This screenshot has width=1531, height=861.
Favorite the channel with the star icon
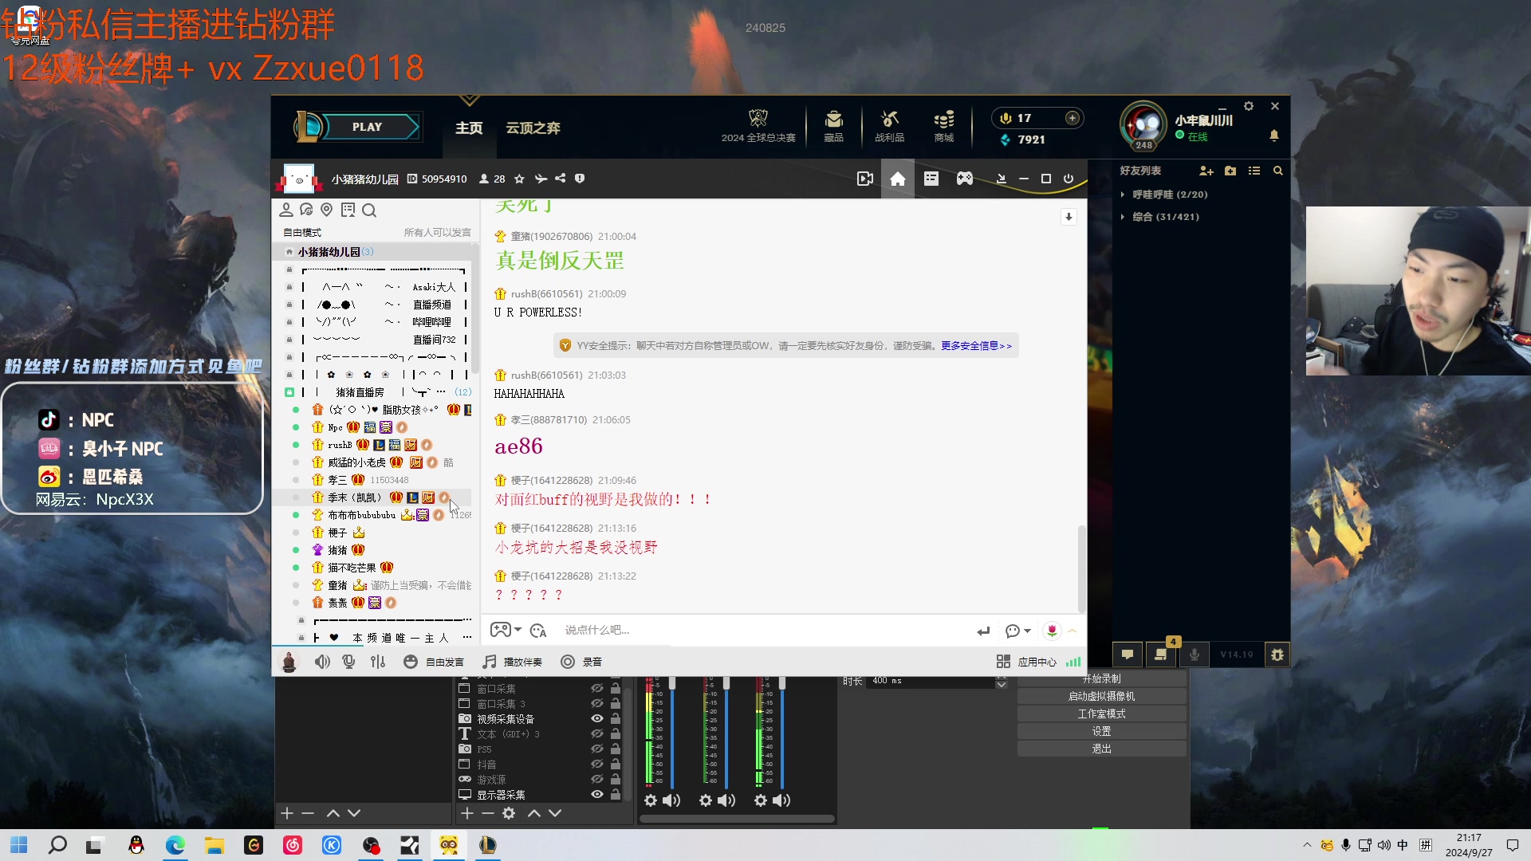pos(519,179)
